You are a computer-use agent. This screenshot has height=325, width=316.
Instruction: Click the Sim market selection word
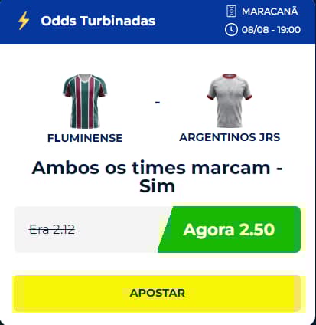coord(157,186)
